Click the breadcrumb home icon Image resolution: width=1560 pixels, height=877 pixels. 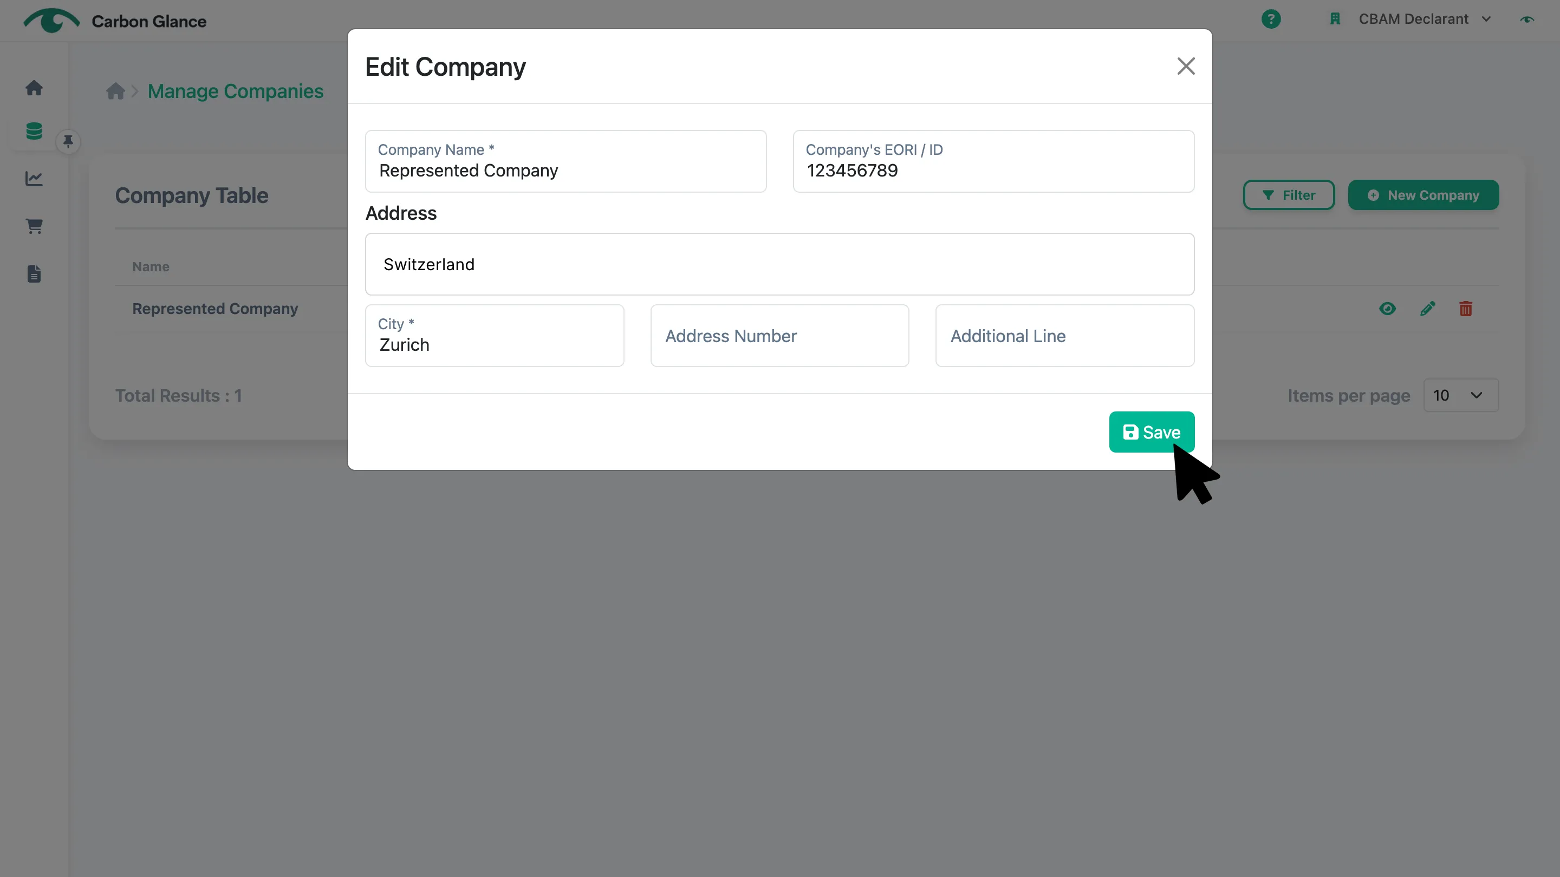115,91
